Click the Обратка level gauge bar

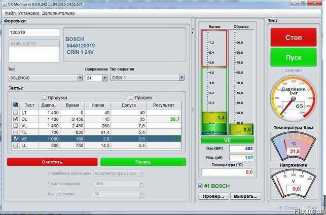[241, 83]
